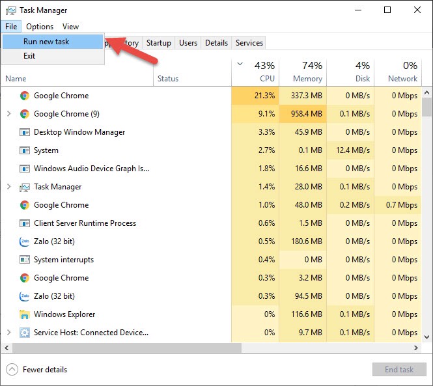
Task: Click the vertical scrollbar up arrow
Action: click(427, 92)
